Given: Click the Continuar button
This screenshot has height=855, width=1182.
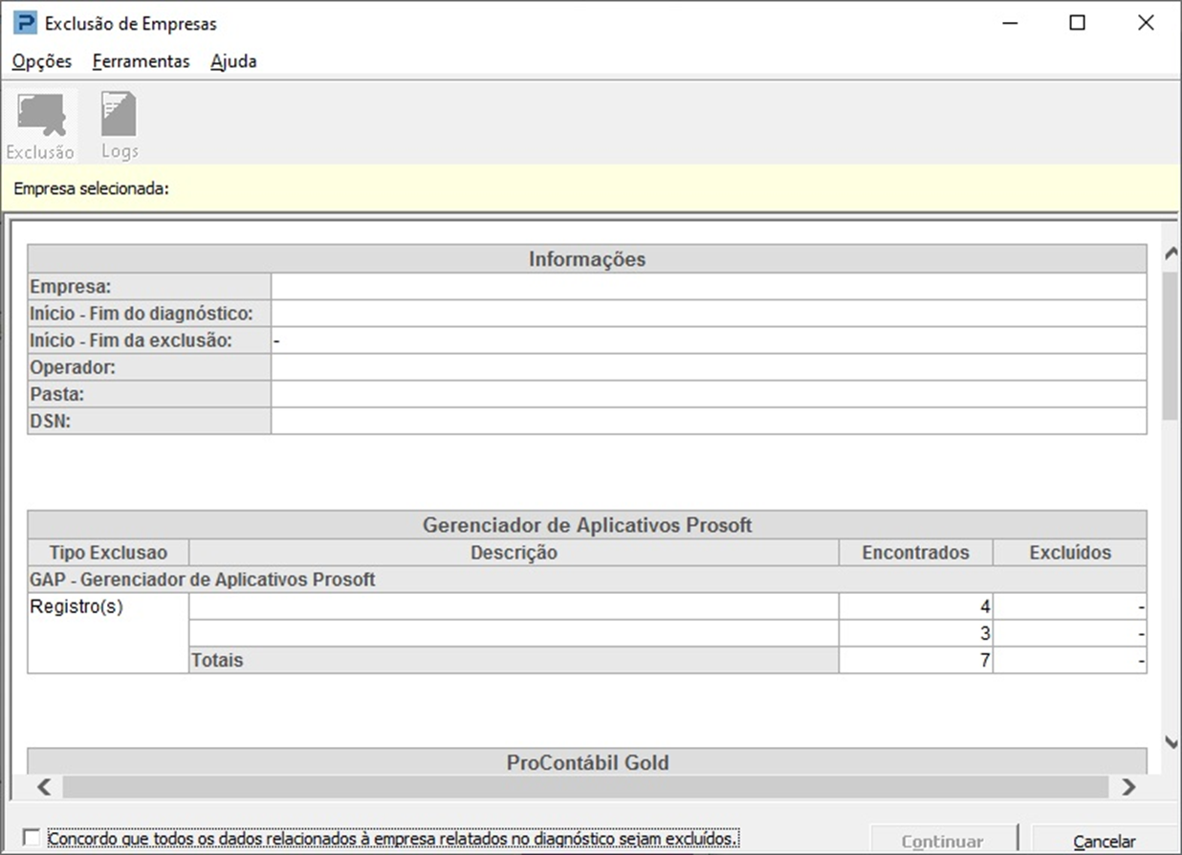Looking at the screenshot, I should [942, 842].
